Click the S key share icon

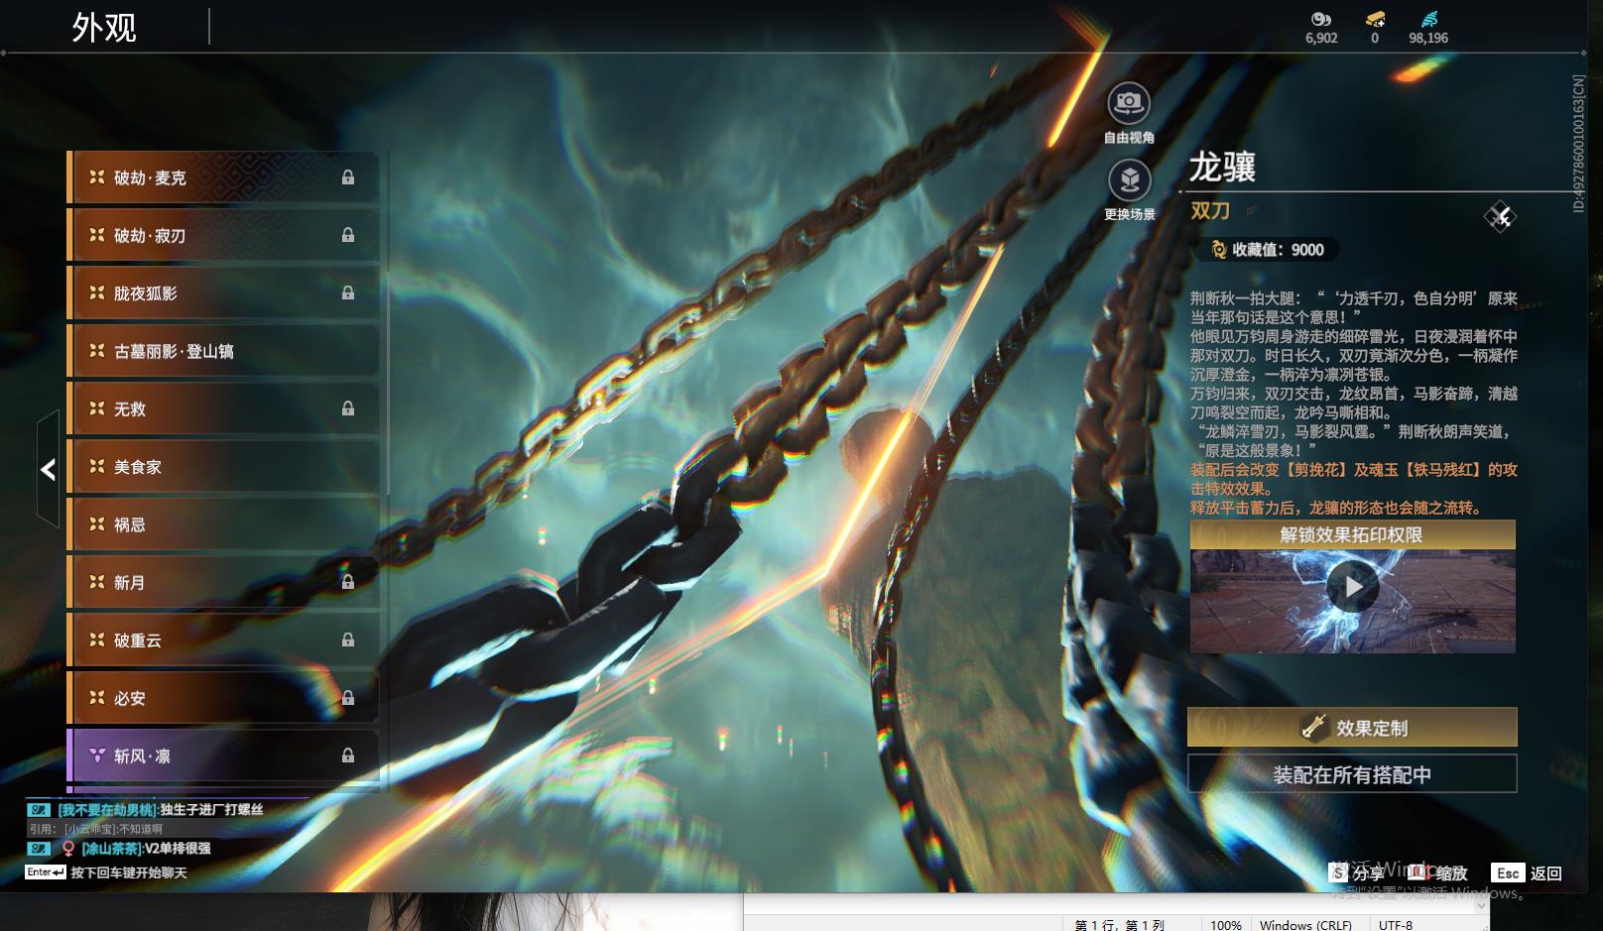coord(1339,873)
